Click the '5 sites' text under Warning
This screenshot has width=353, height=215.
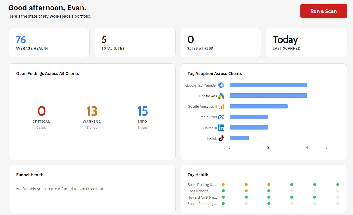pos(92,128)
